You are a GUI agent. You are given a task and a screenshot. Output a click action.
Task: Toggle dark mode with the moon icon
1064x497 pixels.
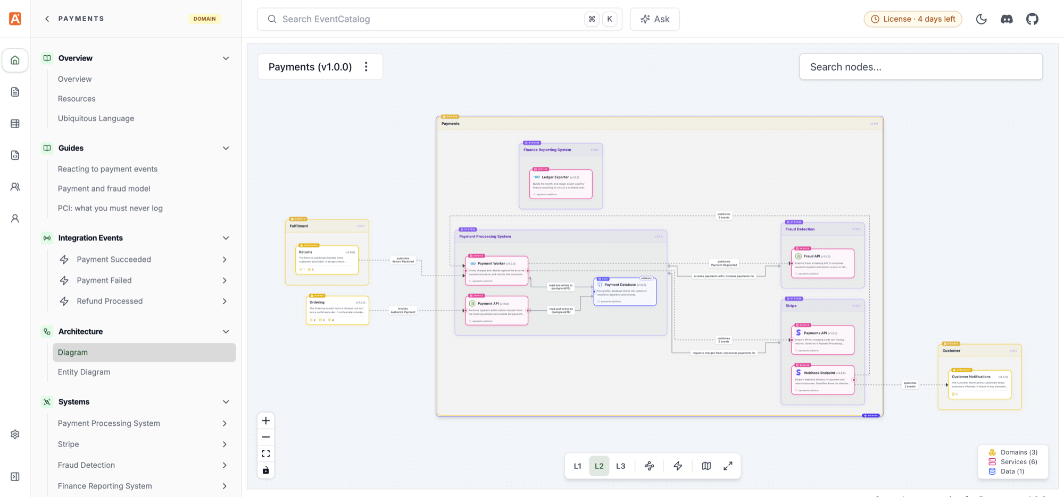pos(982,19)
